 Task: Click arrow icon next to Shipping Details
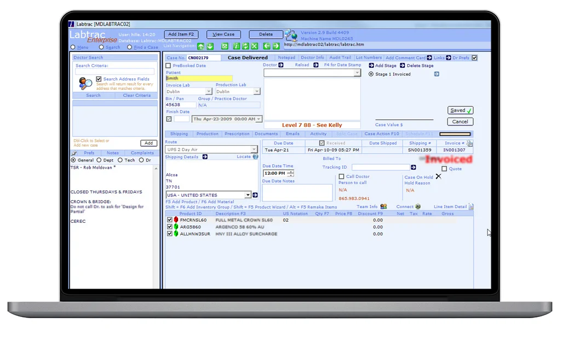point(205,157)
